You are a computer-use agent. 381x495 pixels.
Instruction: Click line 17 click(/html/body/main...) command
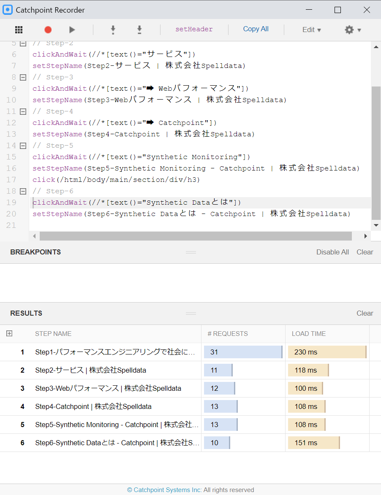click(x=116, y=180)
